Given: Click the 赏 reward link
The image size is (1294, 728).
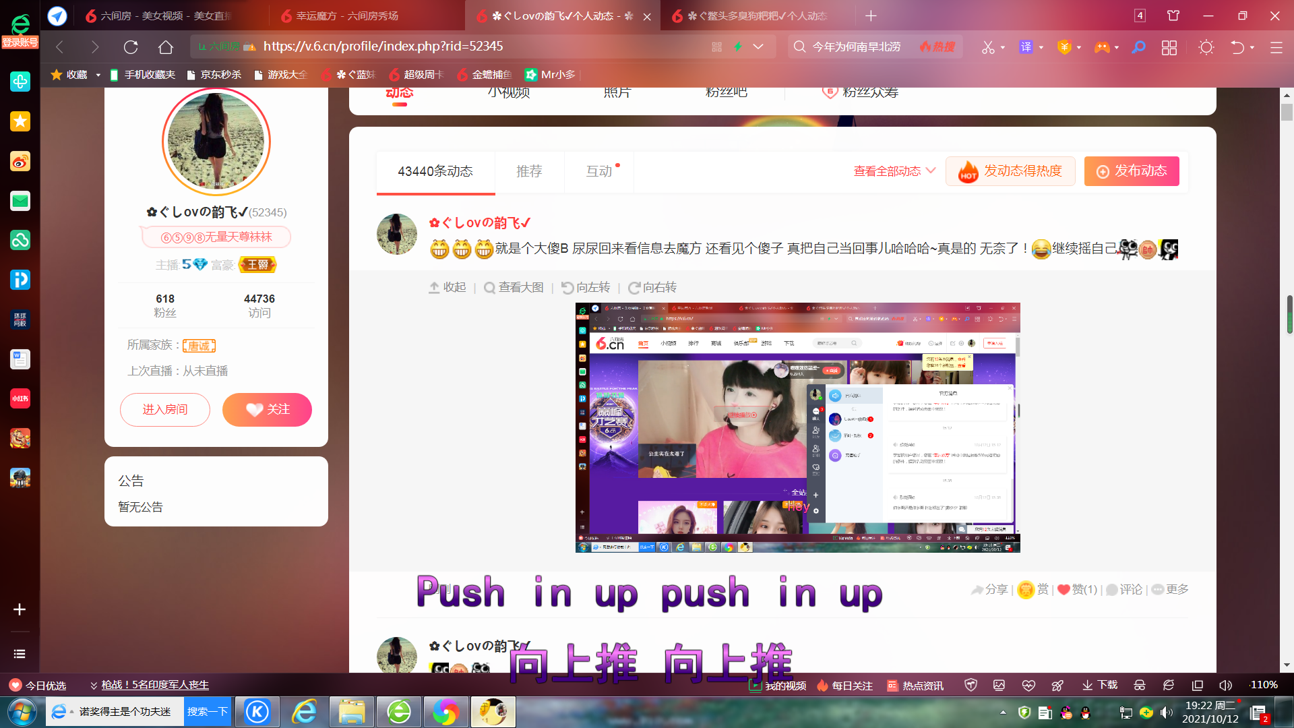Looking at the screenshot, I should click(x=1033, y=589).
